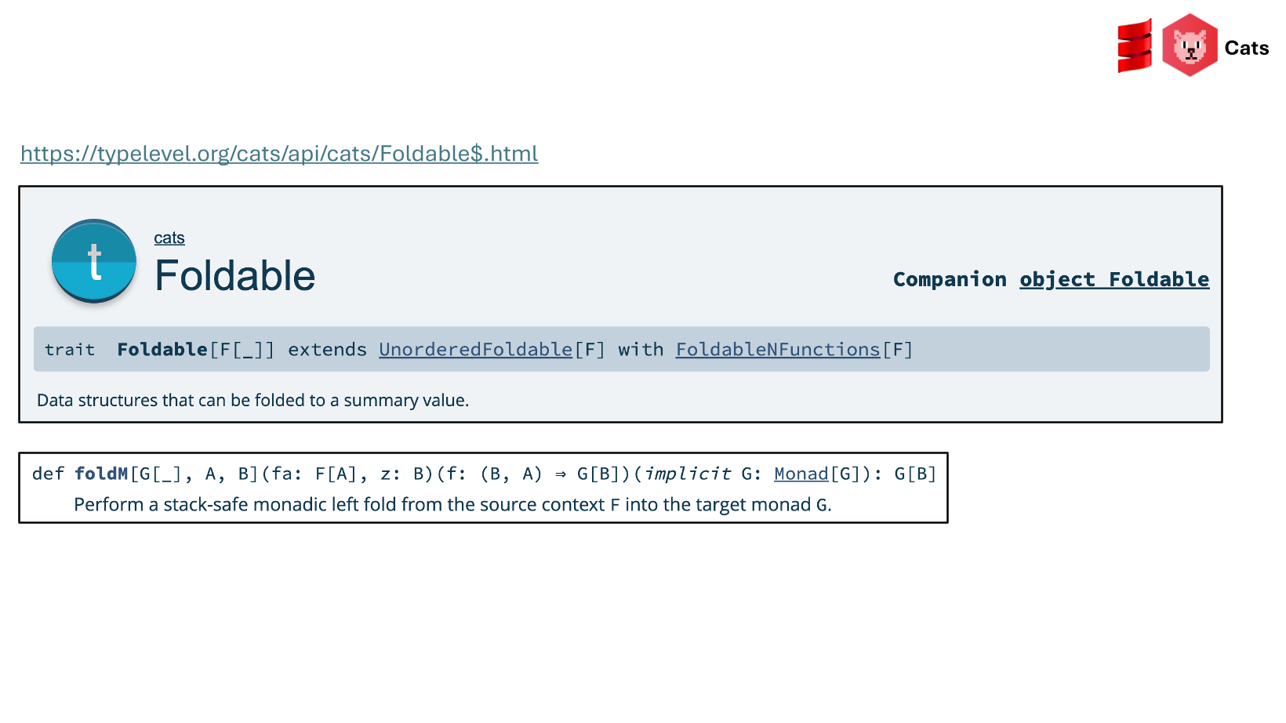Click the large Foldable heading
Viewport: 1286px width, 723px height.
pos(235,276)
